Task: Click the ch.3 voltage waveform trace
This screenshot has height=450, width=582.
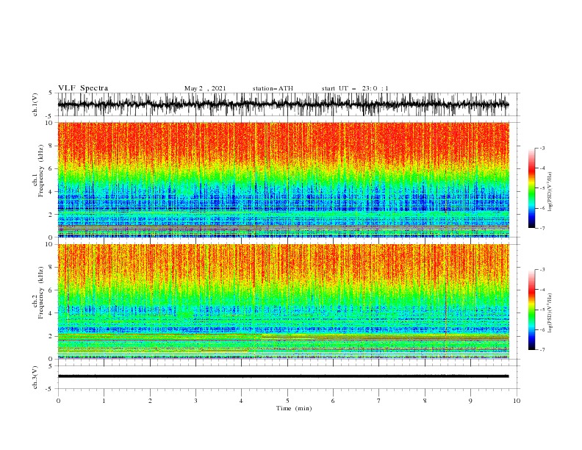Action: 283,376
